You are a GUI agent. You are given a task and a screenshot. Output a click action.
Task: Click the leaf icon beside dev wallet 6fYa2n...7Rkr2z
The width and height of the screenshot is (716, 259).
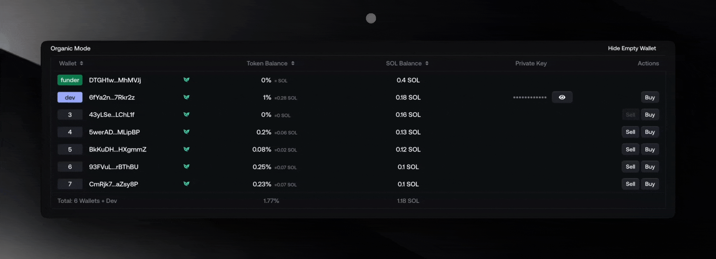coord(187,97)
